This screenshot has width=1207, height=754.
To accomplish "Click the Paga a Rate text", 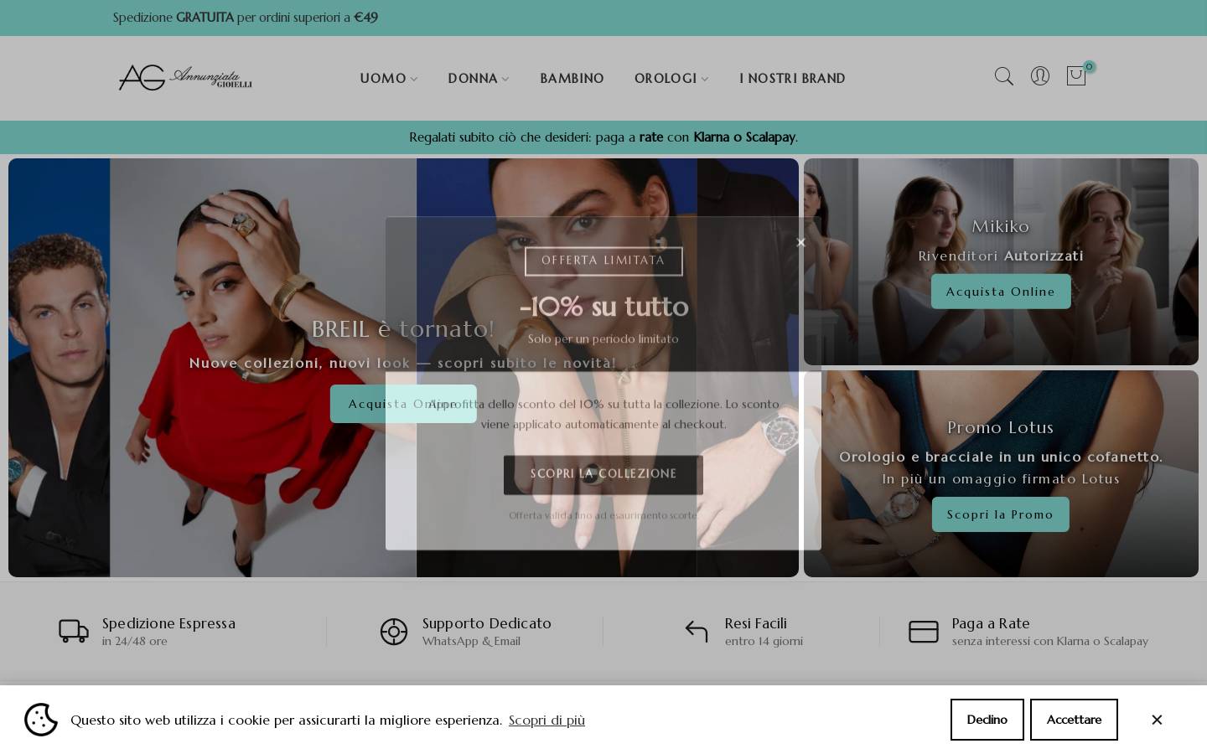I will point(991,623).
